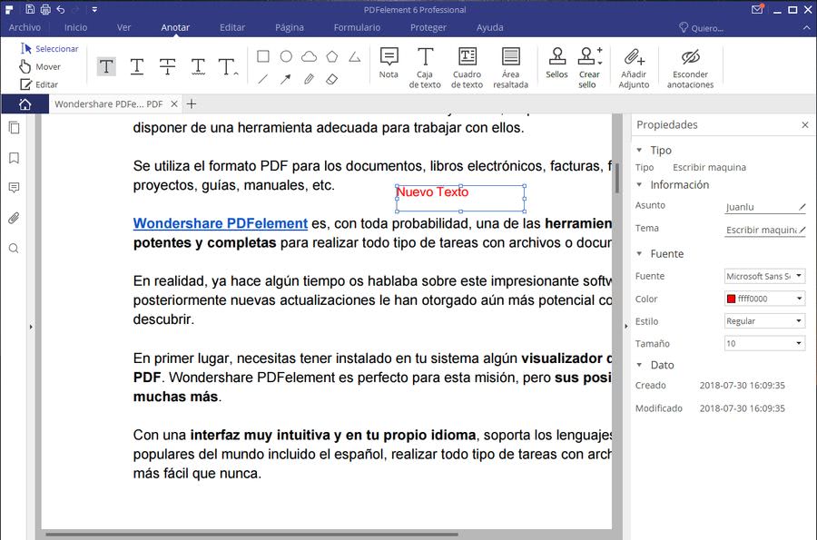Click Esconder anotaciones tool
This screenshot has width=817, height=540.
click(x=691, y=68)
